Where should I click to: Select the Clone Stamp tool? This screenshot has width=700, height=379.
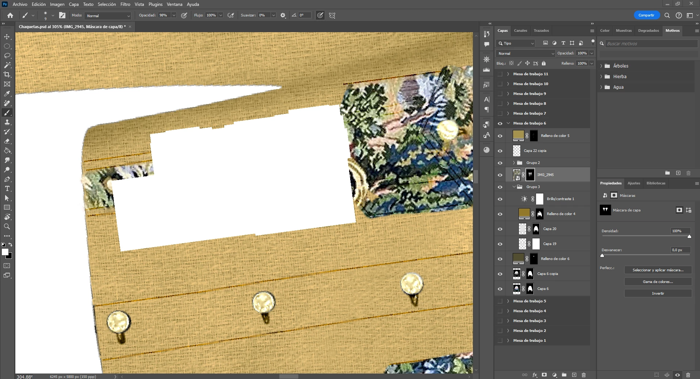click(7, 122)
